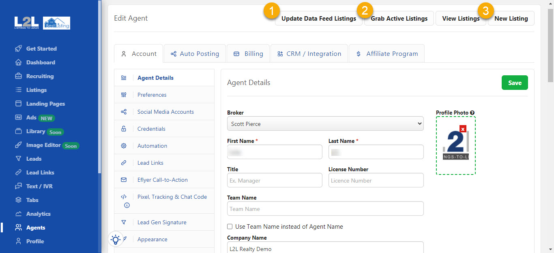The width and height of the screenshot is (554, 253).
Task: Open the Landing Pages section
Action: point(45,104)
